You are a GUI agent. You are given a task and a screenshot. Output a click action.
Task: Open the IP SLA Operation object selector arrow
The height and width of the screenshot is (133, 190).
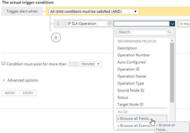109,24
